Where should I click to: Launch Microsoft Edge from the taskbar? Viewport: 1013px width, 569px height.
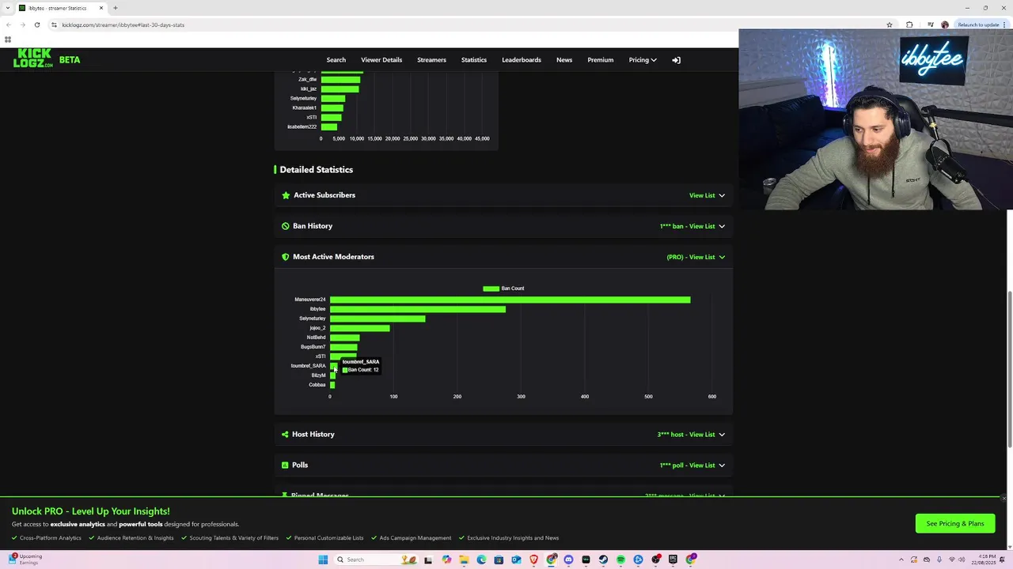pos(481,560)
